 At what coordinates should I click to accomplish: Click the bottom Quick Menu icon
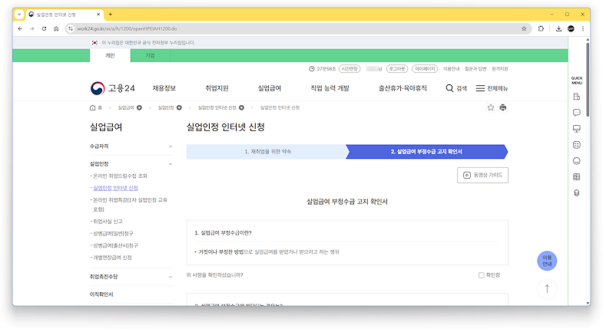576,193
